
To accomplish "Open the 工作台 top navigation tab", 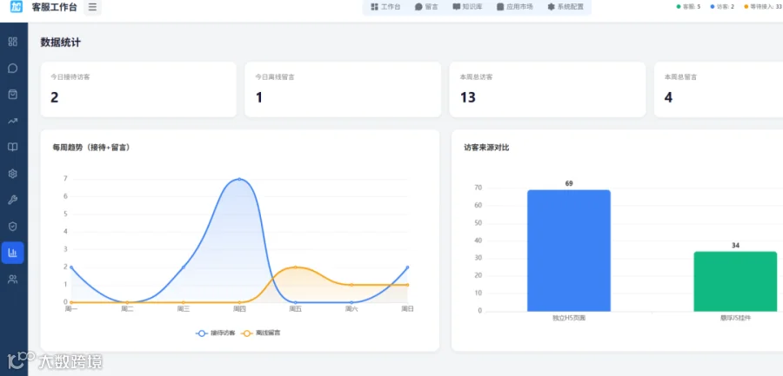I will [x=385, y=7].
